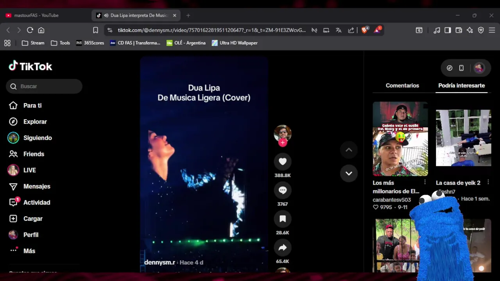Open the Friends section
This screenshot has height=281, width=500.
(27, 154)
